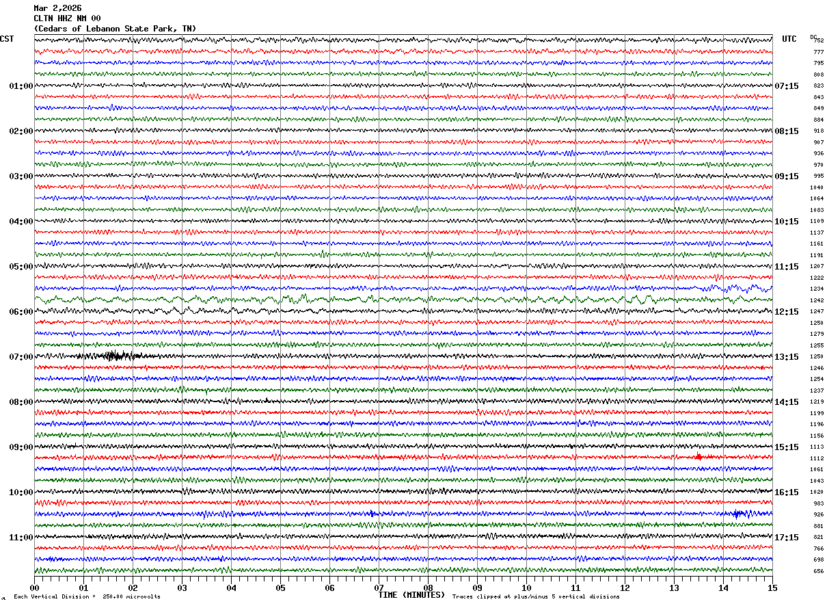
Task: Select the 10:00 CST row label
Action: [21, 492]
